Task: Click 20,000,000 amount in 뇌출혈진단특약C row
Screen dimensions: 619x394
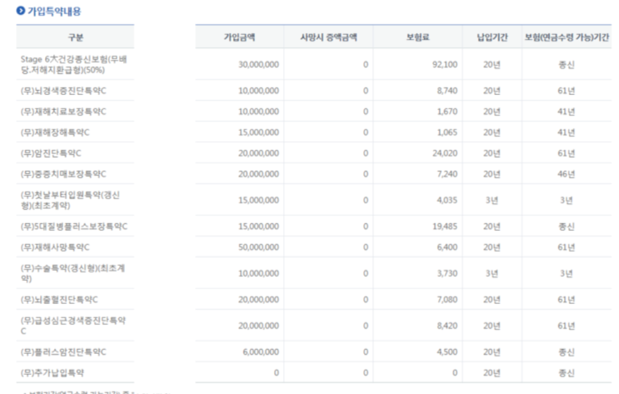Action: [x=258, y=300]
